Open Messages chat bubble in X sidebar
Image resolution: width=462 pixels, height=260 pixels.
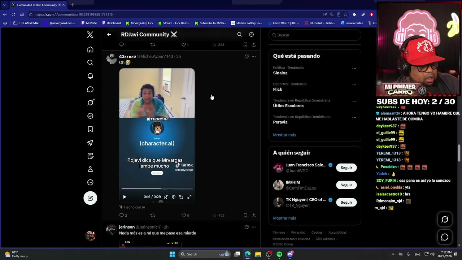(90, 89)
